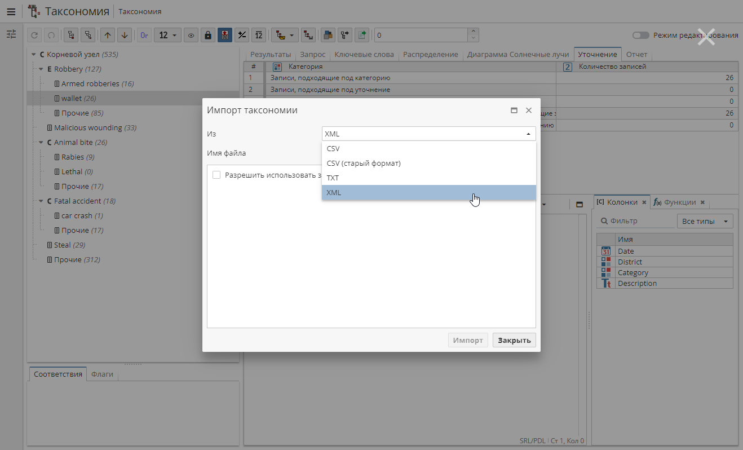The height and width of the screenshot is (450, 743).
Task: Toggle the eye visibility toolbar icon
Action: pyautogui.click(x=191, y=35)
